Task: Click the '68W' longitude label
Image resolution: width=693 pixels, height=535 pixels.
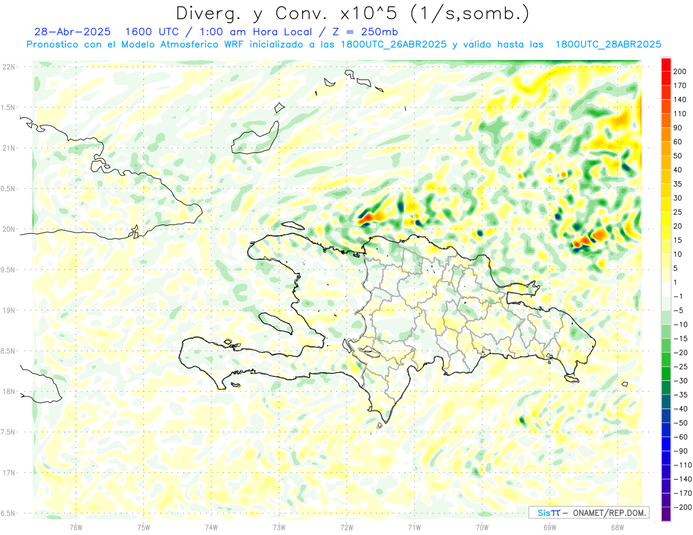Action: 617,527
